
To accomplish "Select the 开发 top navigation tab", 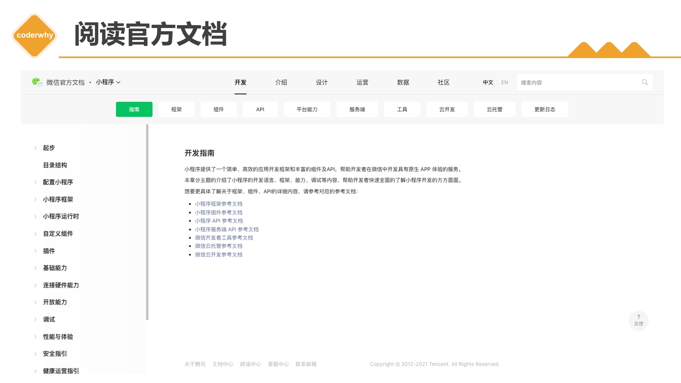I will click(240, 82).
